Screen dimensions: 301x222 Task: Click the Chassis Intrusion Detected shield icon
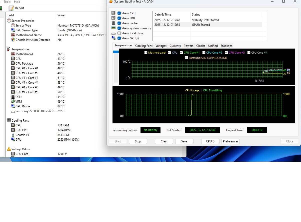click(13, 40)
